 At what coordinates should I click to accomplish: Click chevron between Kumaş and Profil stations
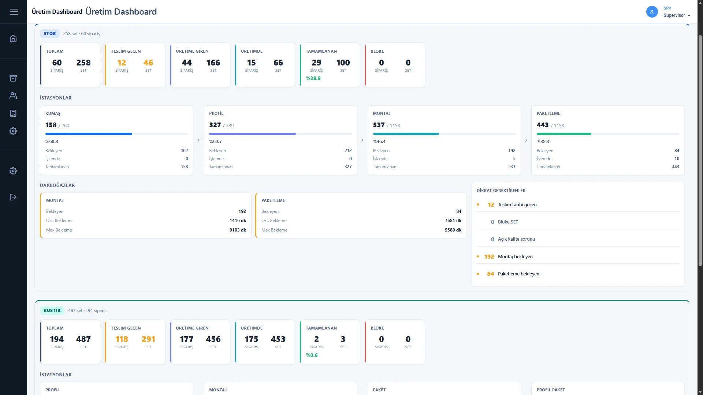[198, 140]
